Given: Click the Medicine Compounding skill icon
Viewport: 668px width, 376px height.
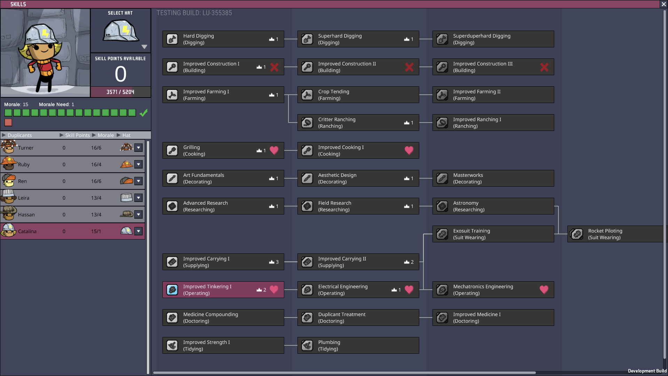Looking at the screenshot, I should pos(172,318).
